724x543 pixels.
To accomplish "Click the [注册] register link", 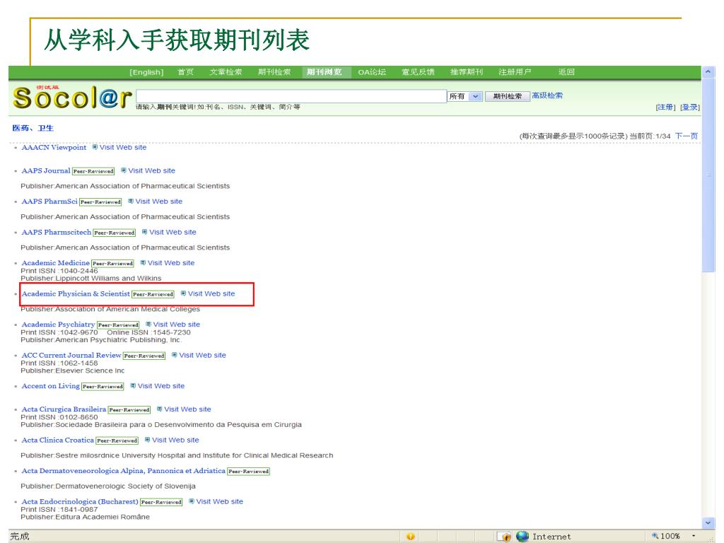I will pos(665,107).
